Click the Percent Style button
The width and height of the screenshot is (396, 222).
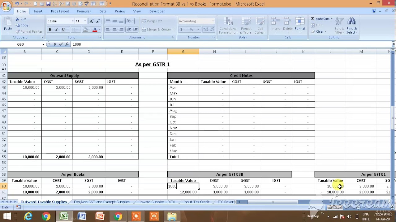click(x=191, y=30)
